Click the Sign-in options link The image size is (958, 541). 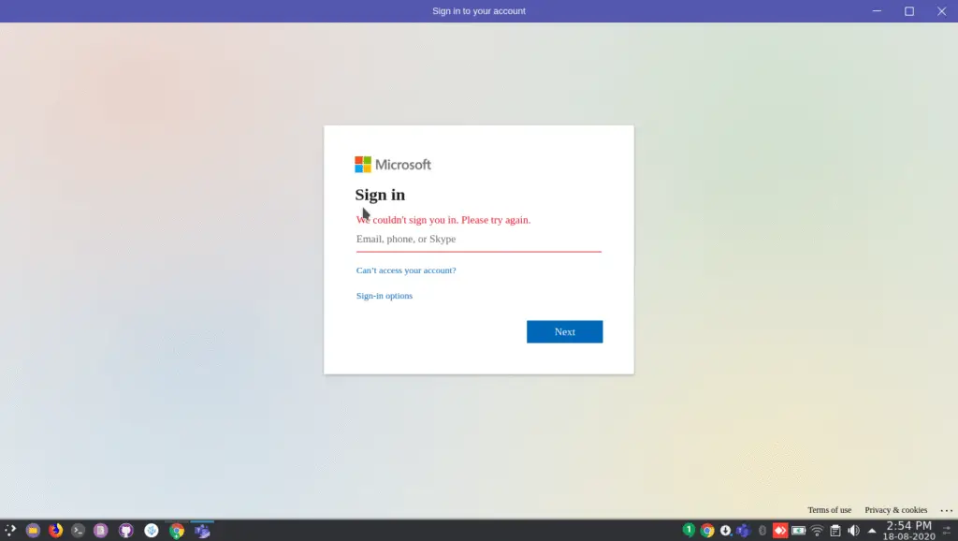tap(385, 296)
